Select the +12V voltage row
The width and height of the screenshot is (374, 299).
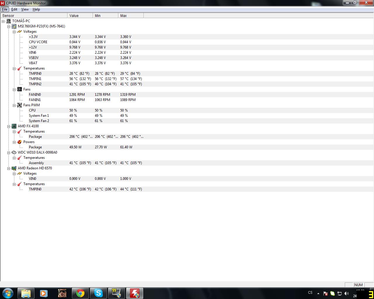pyautogui.click(x=187, y=47)
